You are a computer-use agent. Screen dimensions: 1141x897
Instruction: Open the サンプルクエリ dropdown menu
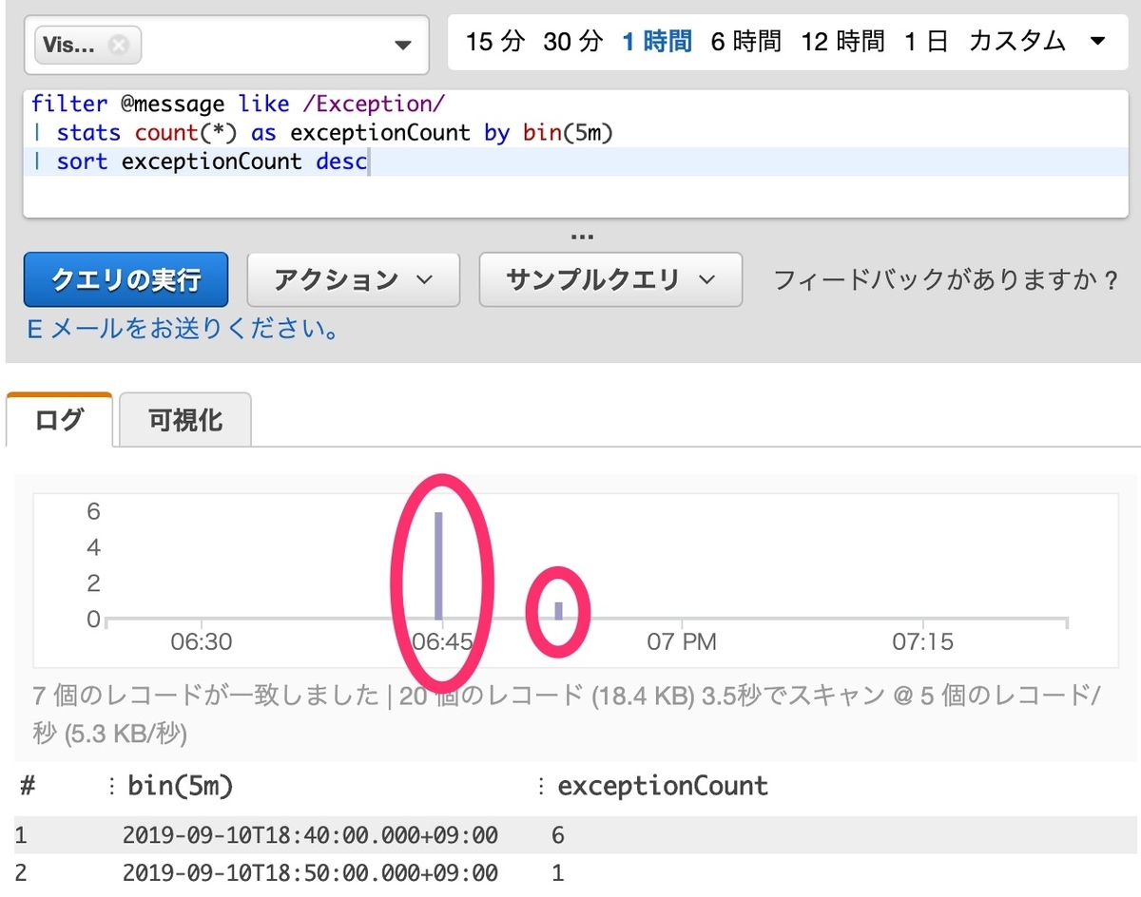click(x=610, y=279)
